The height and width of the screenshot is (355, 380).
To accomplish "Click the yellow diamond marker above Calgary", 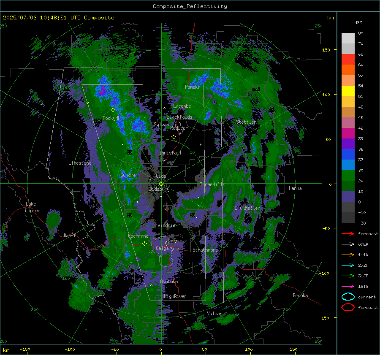I will point(167,243).
